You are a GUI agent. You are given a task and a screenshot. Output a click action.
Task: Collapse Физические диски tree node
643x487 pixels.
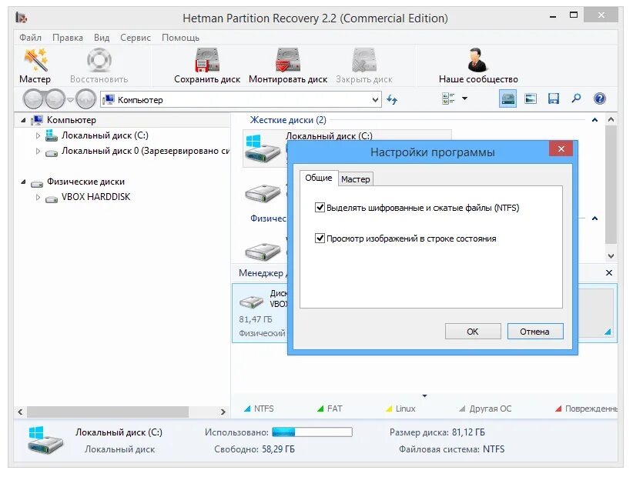click(23, 182)
